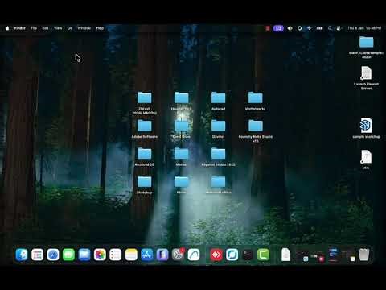
Task: Select the Adobe Software folder
Action: pyautogui.click(x=145, y=126)
